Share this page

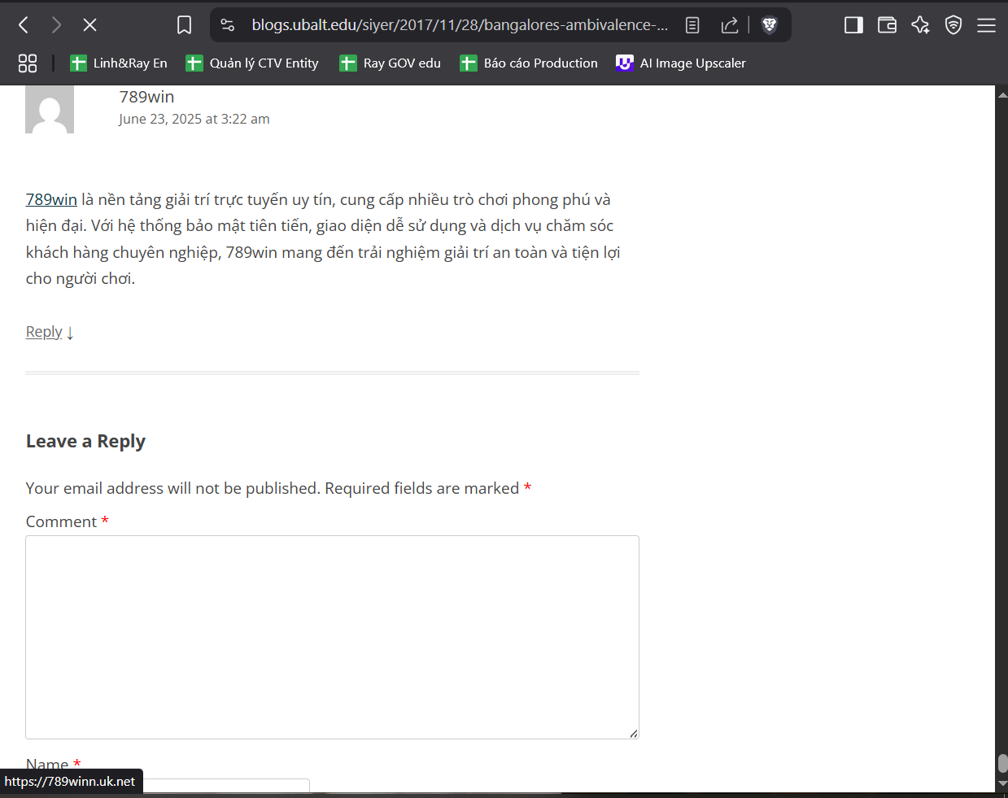(730, 25)
